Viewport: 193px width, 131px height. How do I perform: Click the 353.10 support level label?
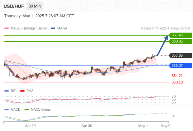coord(177,82)
